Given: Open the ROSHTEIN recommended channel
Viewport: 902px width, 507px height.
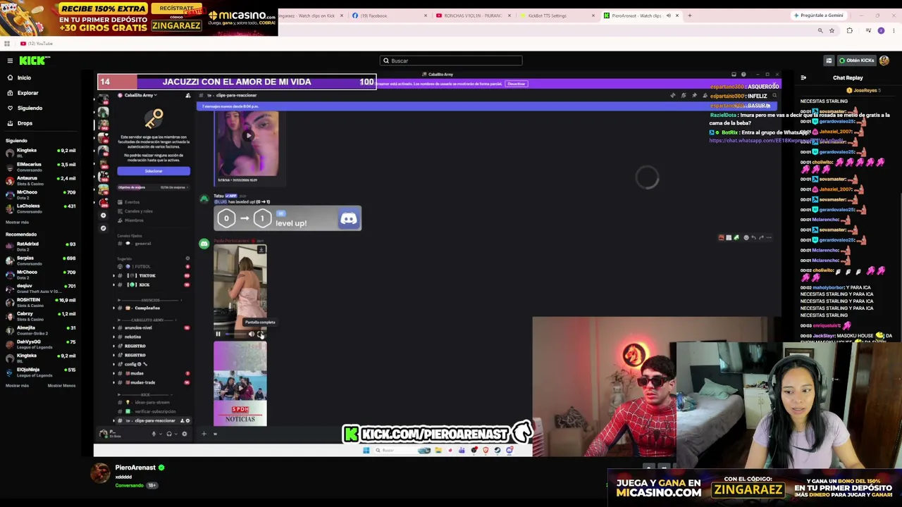Looking at the screenshot, I should pos(41,303).
